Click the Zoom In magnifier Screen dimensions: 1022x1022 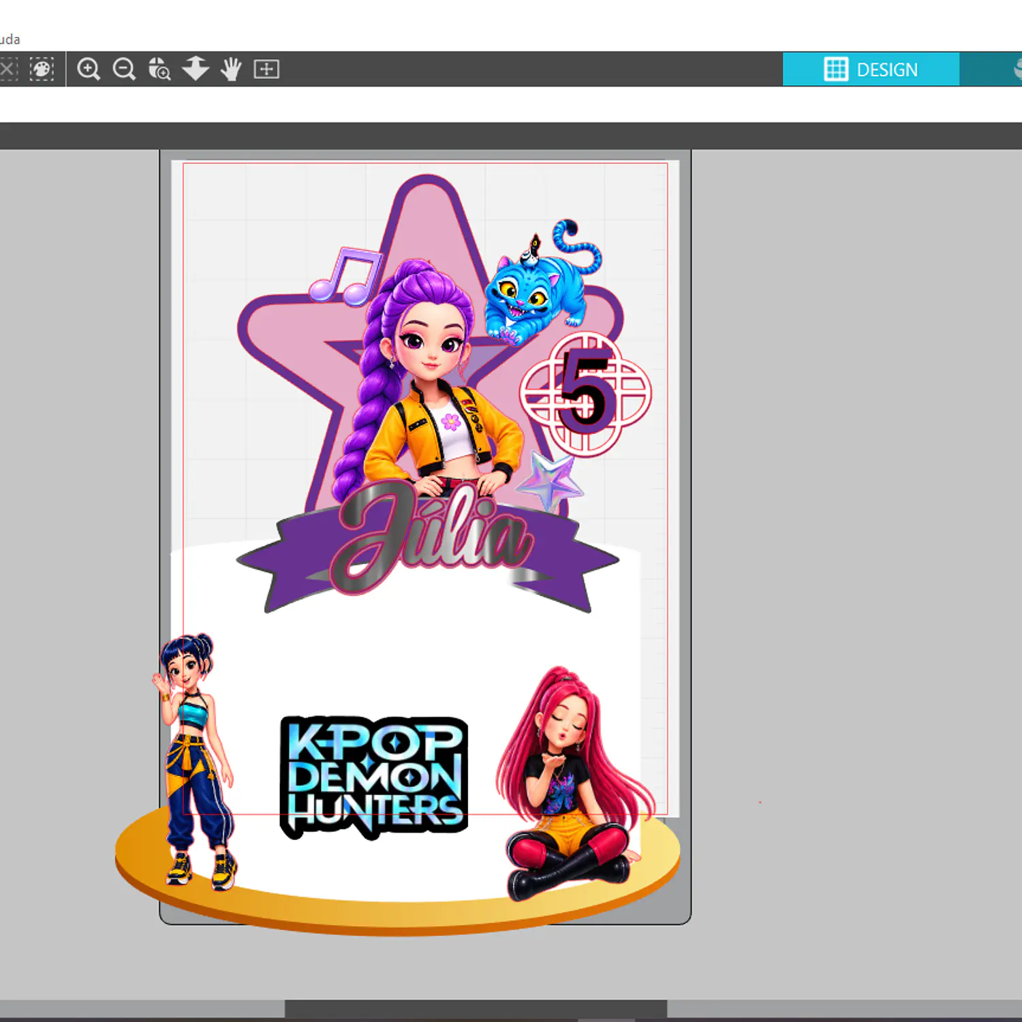[89, 69]
